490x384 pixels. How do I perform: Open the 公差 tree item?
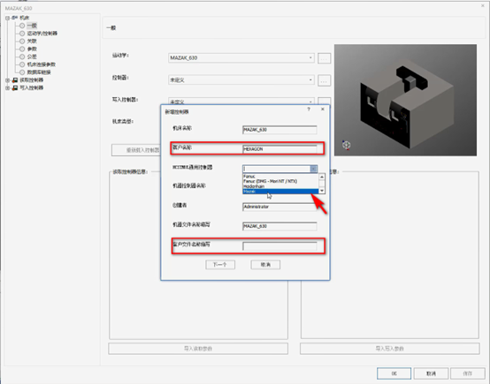tap(32, 56)
